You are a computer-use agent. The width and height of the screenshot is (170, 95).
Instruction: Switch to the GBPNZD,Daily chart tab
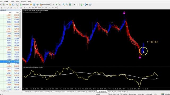38,92
